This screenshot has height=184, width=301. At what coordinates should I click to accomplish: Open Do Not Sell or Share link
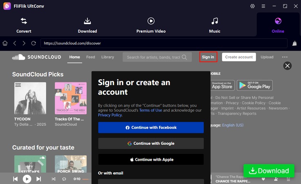pyautogui.click(x=244, y=98)
